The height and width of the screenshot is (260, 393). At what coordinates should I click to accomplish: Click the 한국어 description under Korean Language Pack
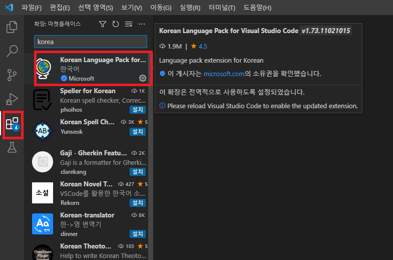70,69
